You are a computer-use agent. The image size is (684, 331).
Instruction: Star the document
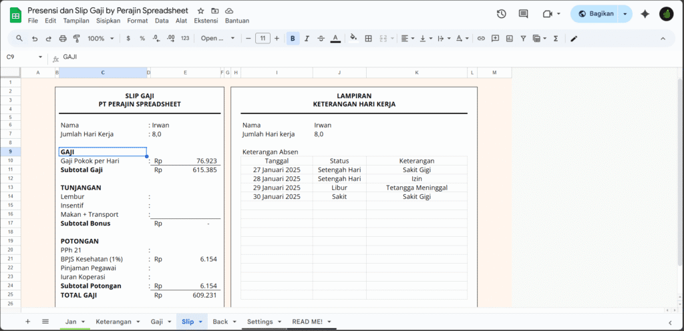point(200,11)
